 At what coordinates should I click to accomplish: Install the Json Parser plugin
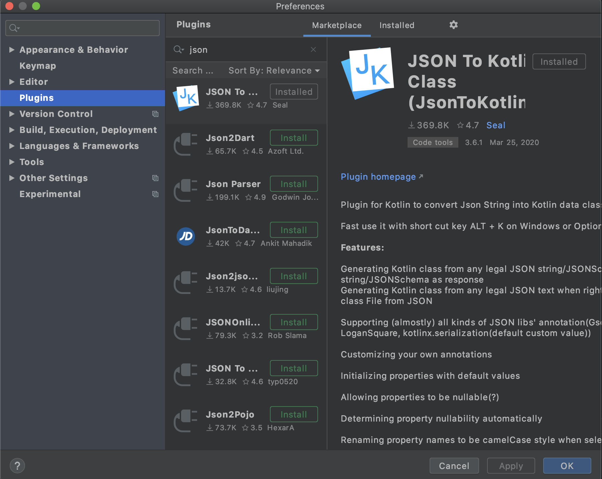(x=294, y=184)
